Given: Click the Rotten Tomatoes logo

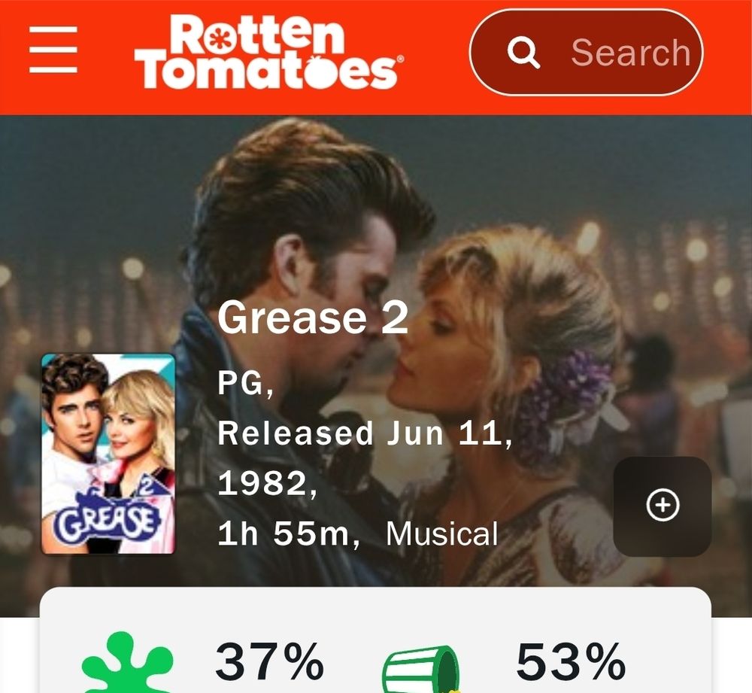Looking at the screenshot, I should pyautogui.click(x=268, y=52).
